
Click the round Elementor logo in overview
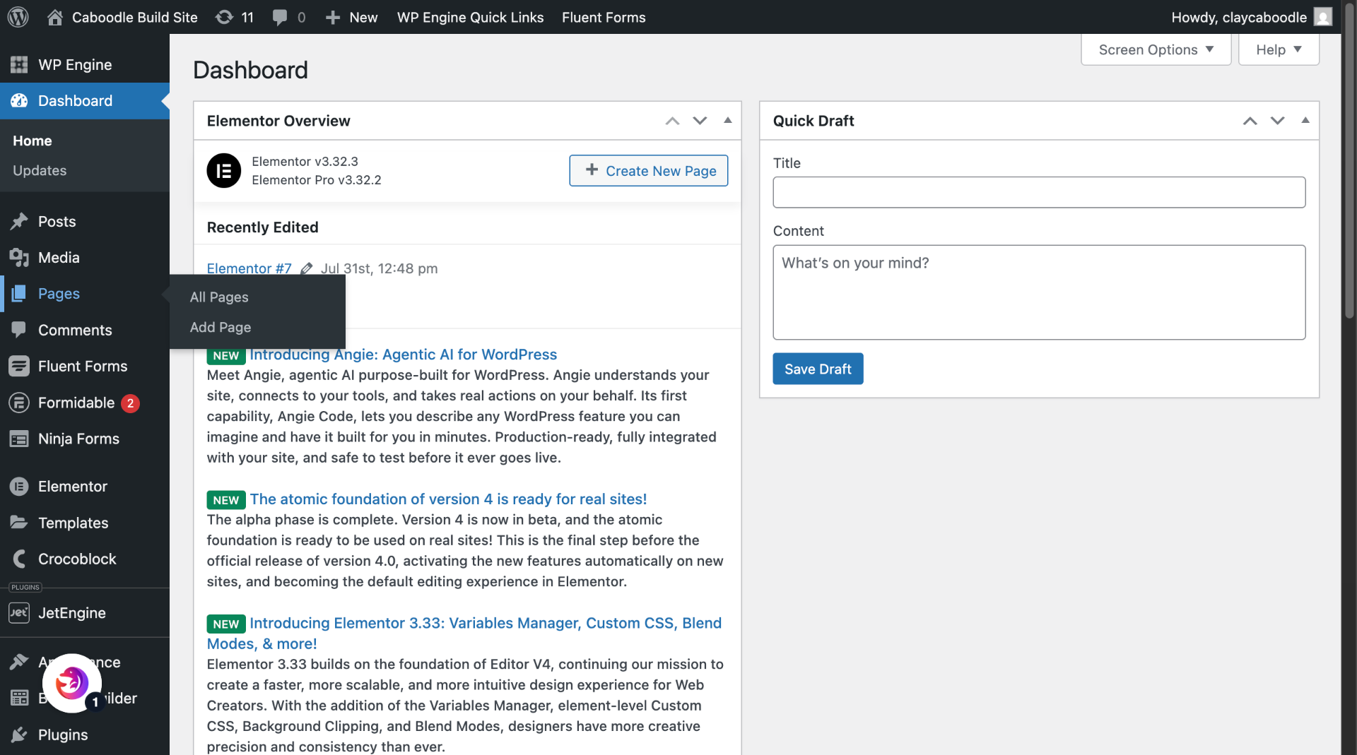coord(223,171)
